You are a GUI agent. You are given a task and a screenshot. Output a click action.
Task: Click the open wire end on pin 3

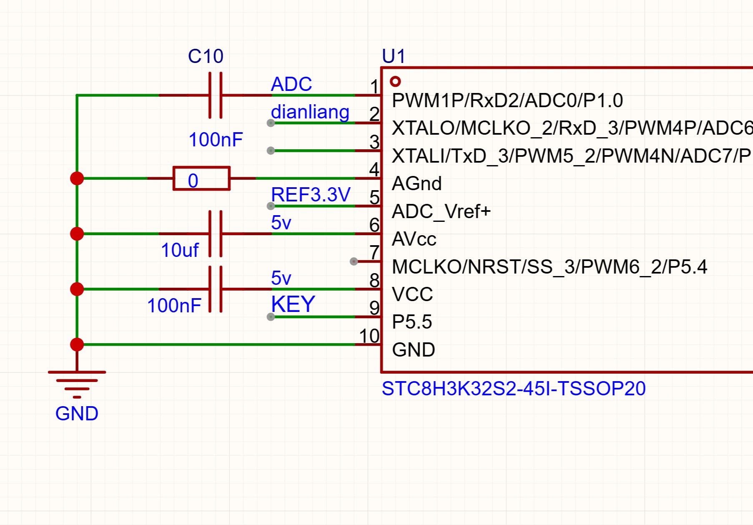271,151
